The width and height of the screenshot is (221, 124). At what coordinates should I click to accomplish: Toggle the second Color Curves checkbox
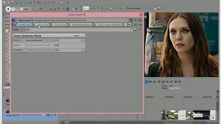(x=52, y=25)
